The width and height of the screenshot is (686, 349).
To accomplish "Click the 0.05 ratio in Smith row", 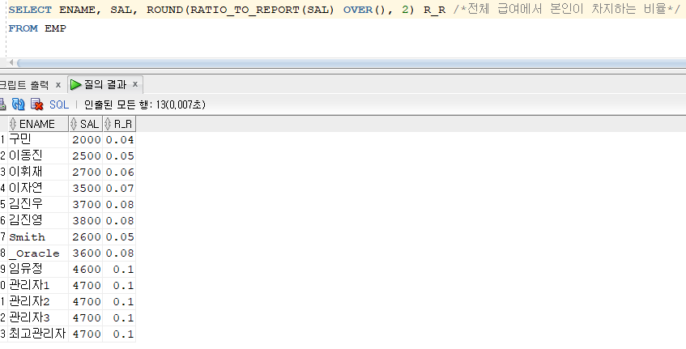I will coord(120,237).
